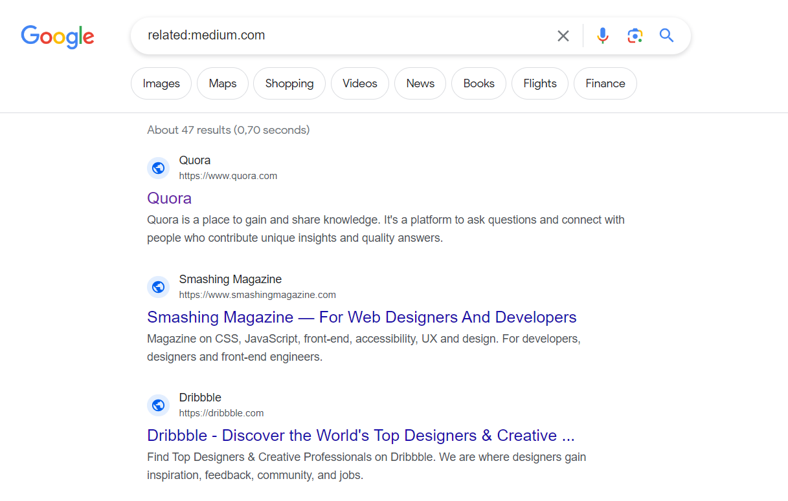The image size is (788, 501).
Task: Click the Google logo to go home
Action: click(57, 37)
